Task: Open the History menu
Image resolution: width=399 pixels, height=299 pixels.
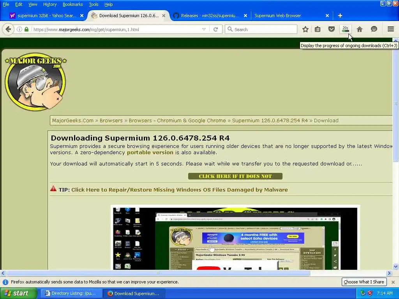Action: [x=49, y=4]
